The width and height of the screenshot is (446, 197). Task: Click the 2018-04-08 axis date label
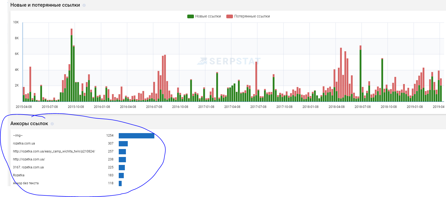pos(337,107)
